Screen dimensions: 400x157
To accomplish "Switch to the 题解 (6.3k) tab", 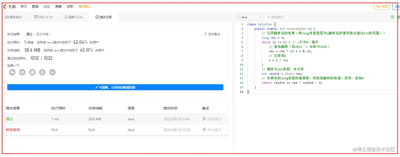I will click(74, 17).
